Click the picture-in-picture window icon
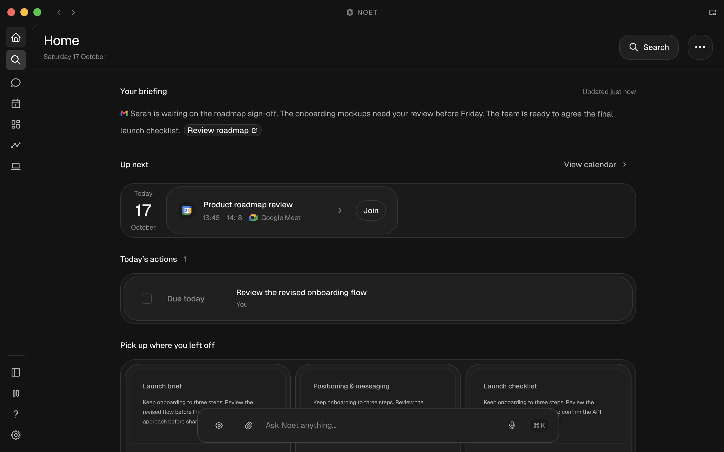 pos(713,12)
